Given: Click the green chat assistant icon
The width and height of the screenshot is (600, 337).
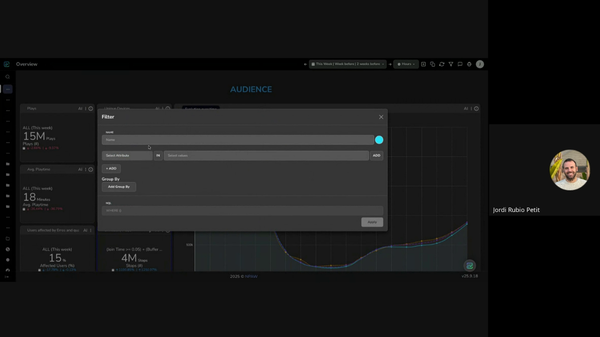Looking at the screenshot, I should pos(469,265).
